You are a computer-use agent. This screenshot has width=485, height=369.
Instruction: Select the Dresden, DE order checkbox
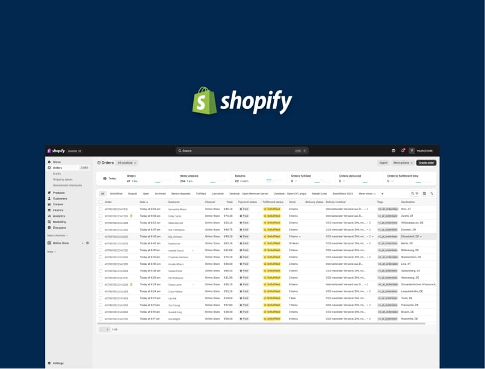pos(100,229)
